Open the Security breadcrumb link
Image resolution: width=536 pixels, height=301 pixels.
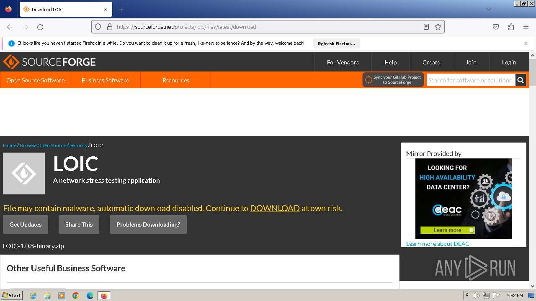(78, 145)
